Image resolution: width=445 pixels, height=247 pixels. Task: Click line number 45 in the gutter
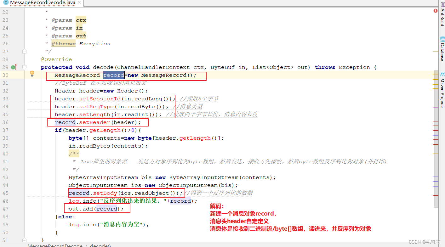click(5, 193)
